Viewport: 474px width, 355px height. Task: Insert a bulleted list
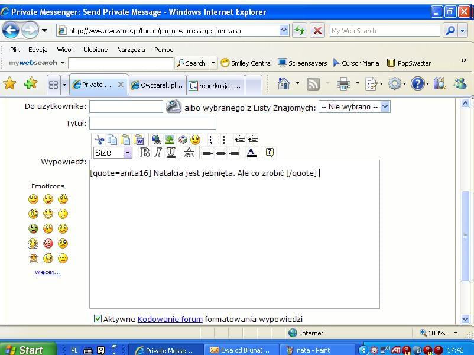point(227,140)
